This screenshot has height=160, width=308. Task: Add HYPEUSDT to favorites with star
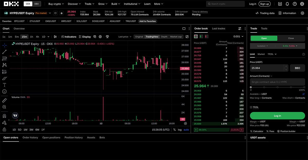[62, 13]
